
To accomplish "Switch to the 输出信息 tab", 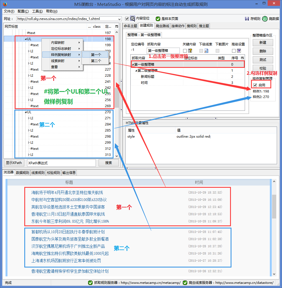I will coord(69,173).
